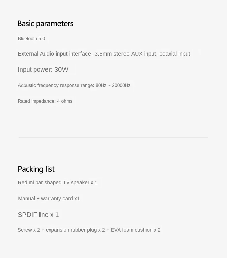This screenshot has height=258, width=227.
Task: Click the horizontal divider line
Action: [113, 137]
